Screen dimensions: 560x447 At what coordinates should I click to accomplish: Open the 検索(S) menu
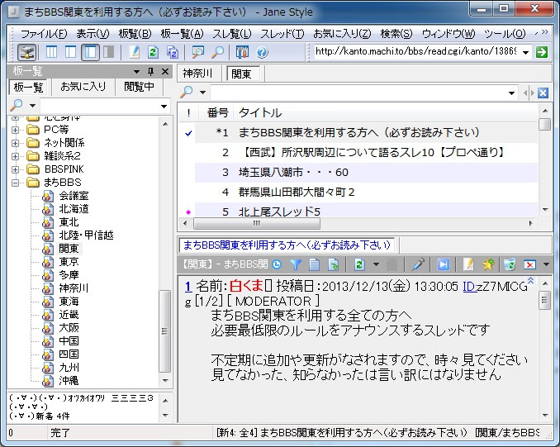click(x=396, y=34)
